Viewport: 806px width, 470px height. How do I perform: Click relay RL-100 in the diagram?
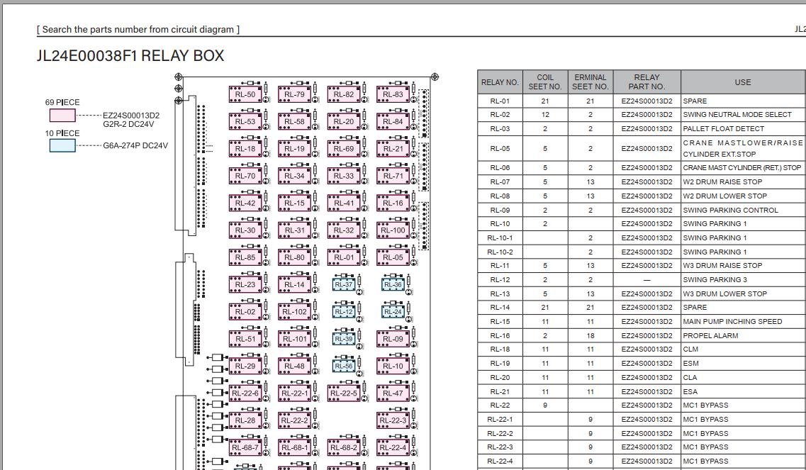click(393, 230)
